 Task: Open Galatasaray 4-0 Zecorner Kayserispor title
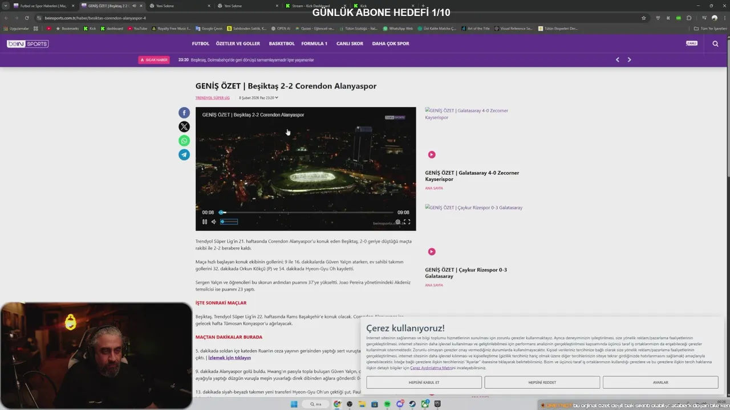472,176
